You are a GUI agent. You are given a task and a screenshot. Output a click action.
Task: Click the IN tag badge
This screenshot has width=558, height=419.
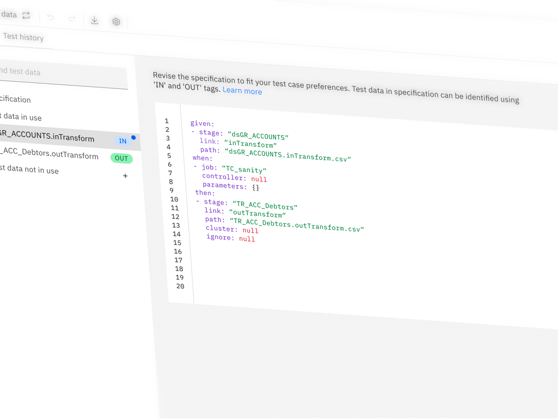(122, 141)
